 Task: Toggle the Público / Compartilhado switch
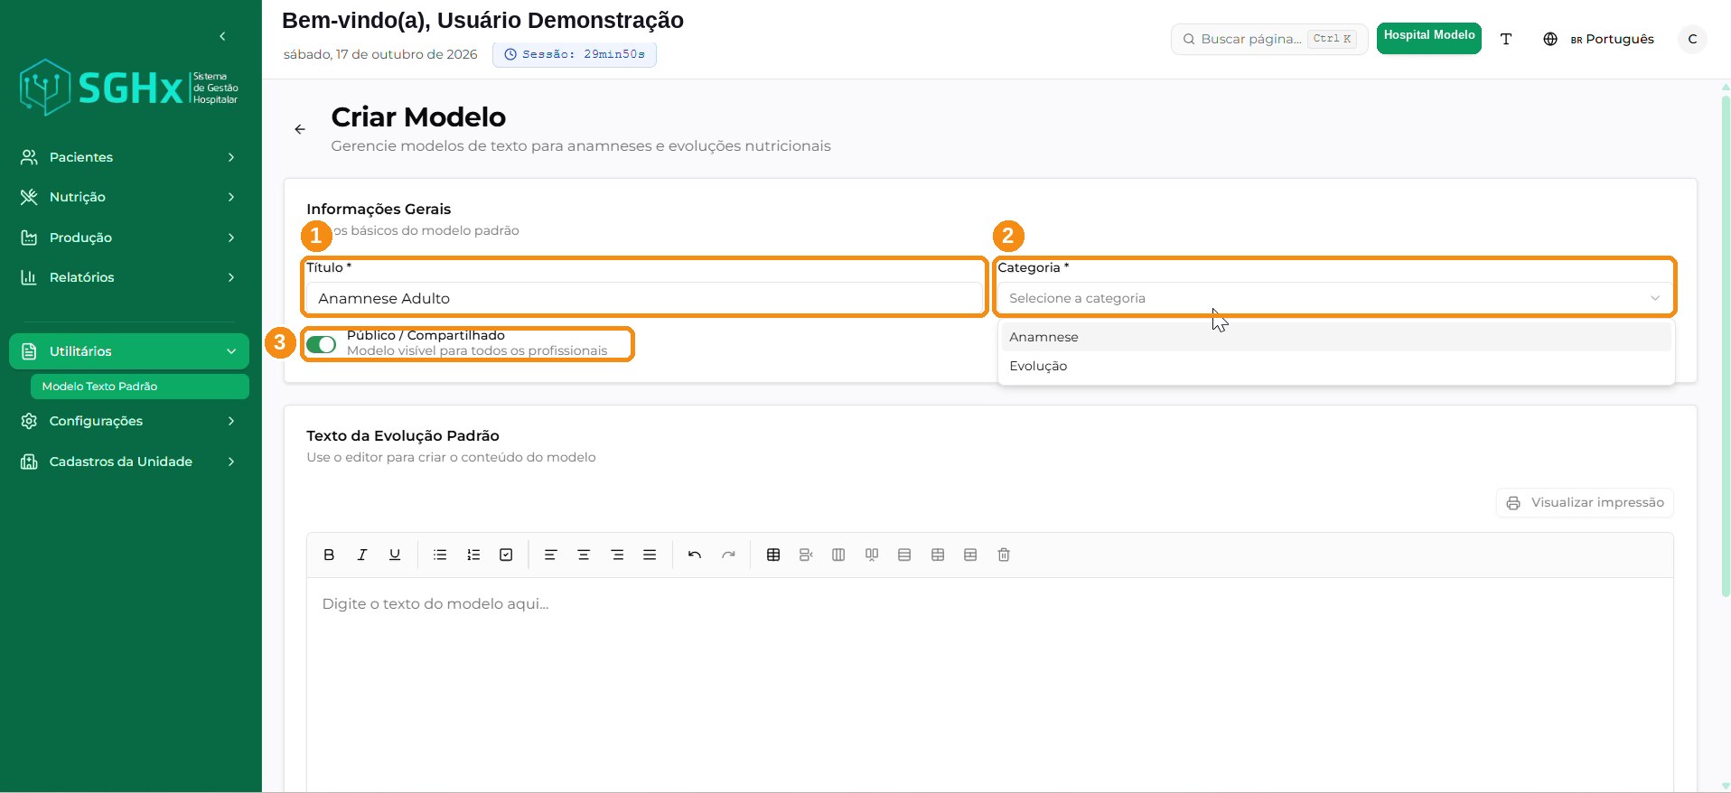[x=321, y=344]
